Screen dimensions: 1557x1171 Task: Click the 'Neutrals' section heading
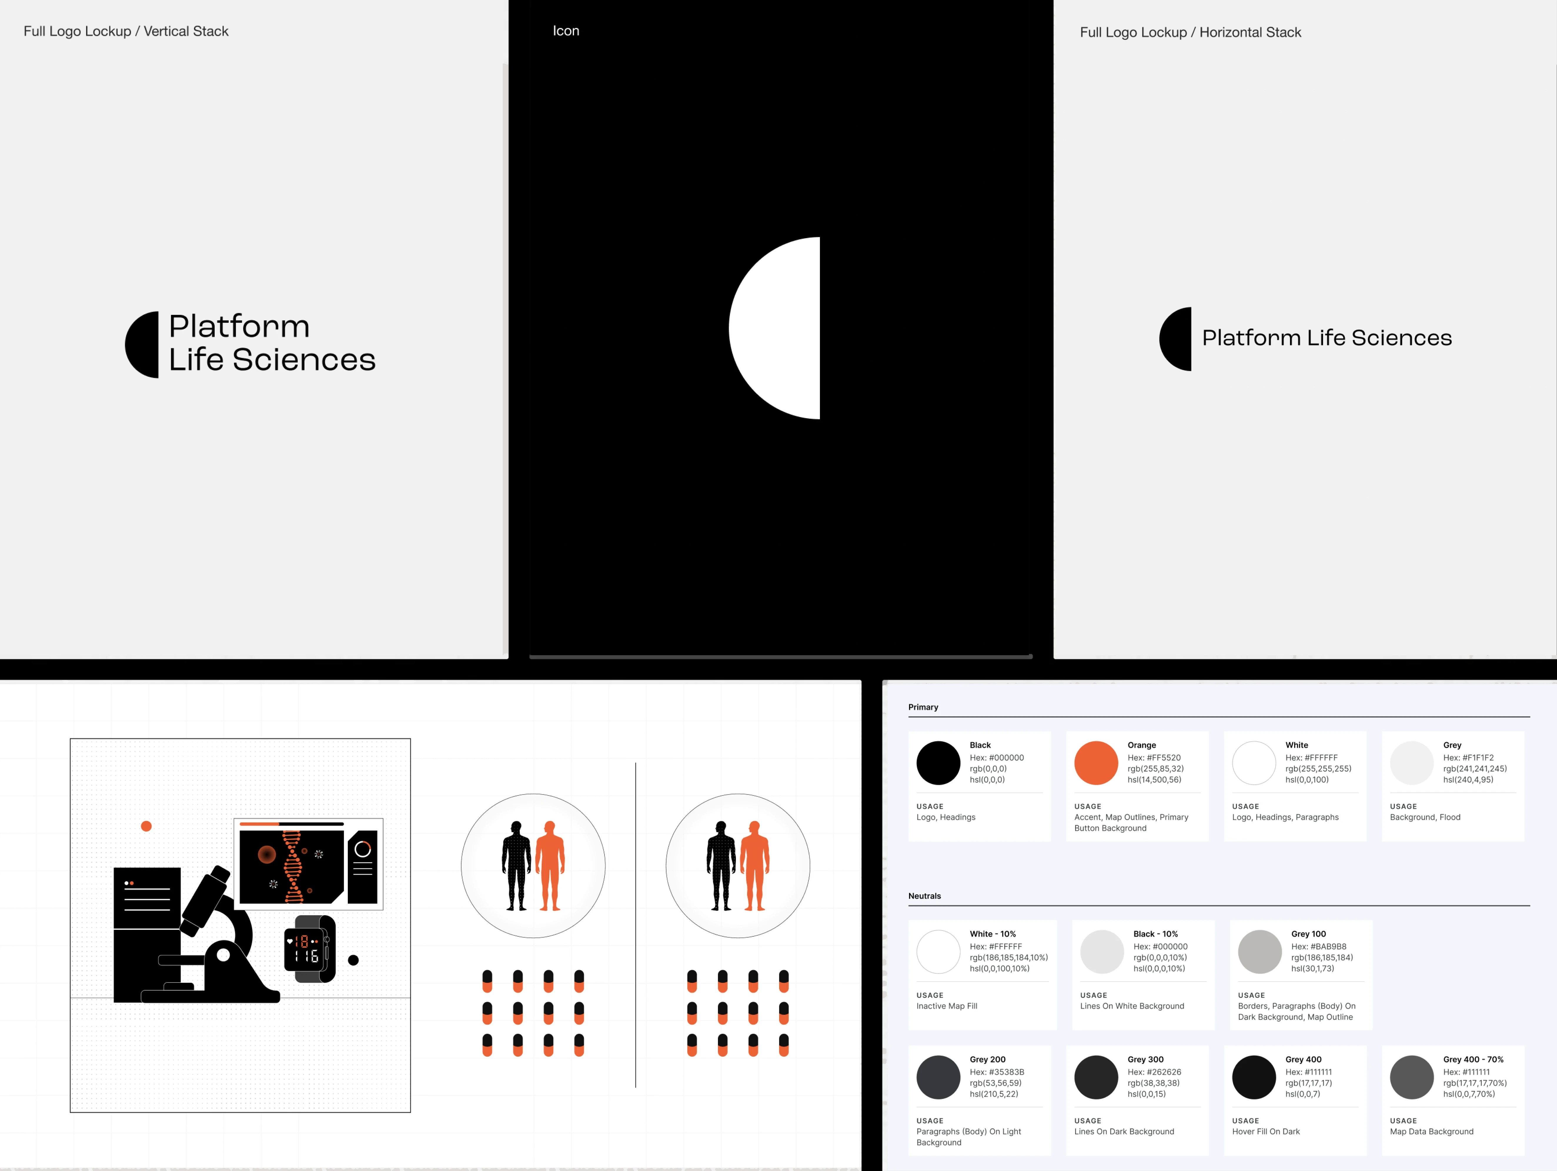(x=924, y=896)
